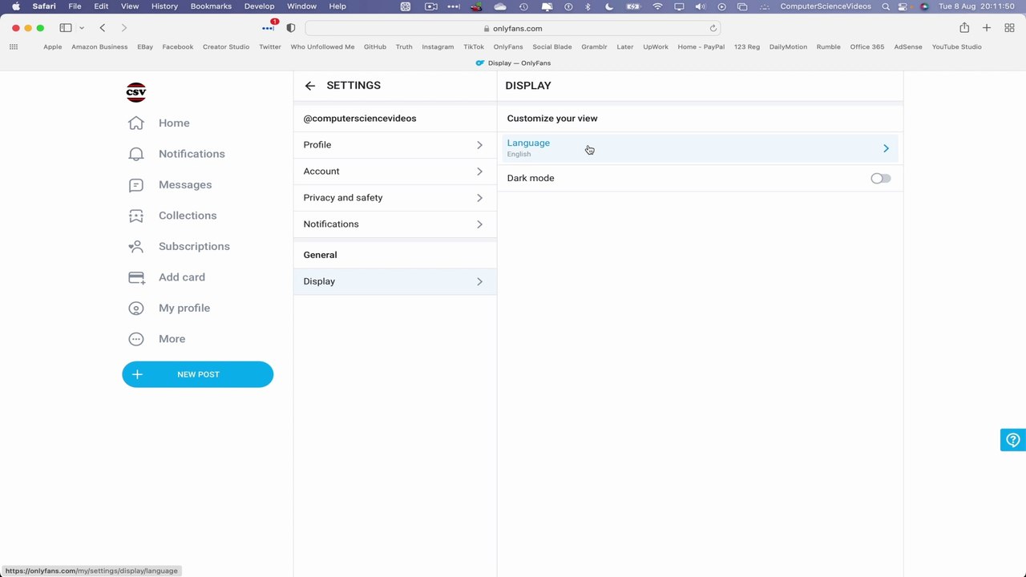Click the bookmarks grid icon in favorites bar
Viewport: 1026px width, 577px height.
click(14, 46)
